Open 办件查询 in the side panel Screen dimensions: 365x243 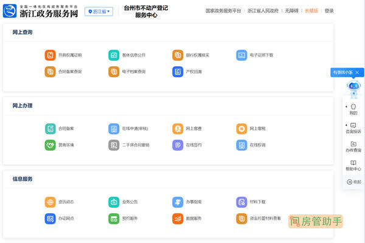[353, 147]
